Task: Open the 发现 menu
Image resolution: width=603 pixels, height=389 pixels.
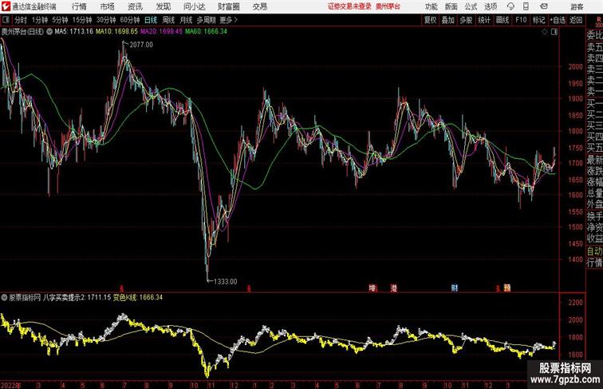Action: tap(163, 6)
